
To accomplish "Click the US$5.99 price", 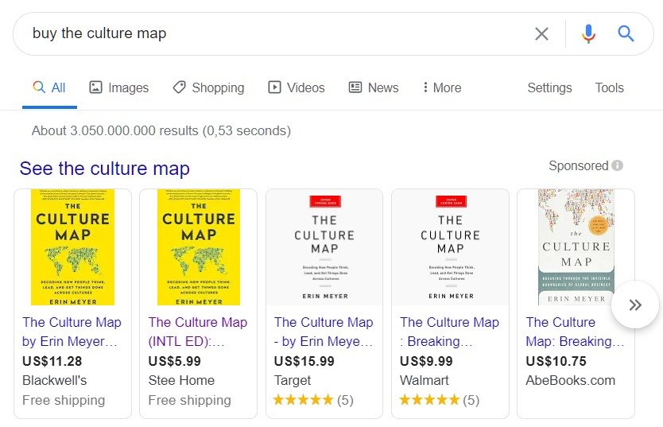I will coord(175,361).
